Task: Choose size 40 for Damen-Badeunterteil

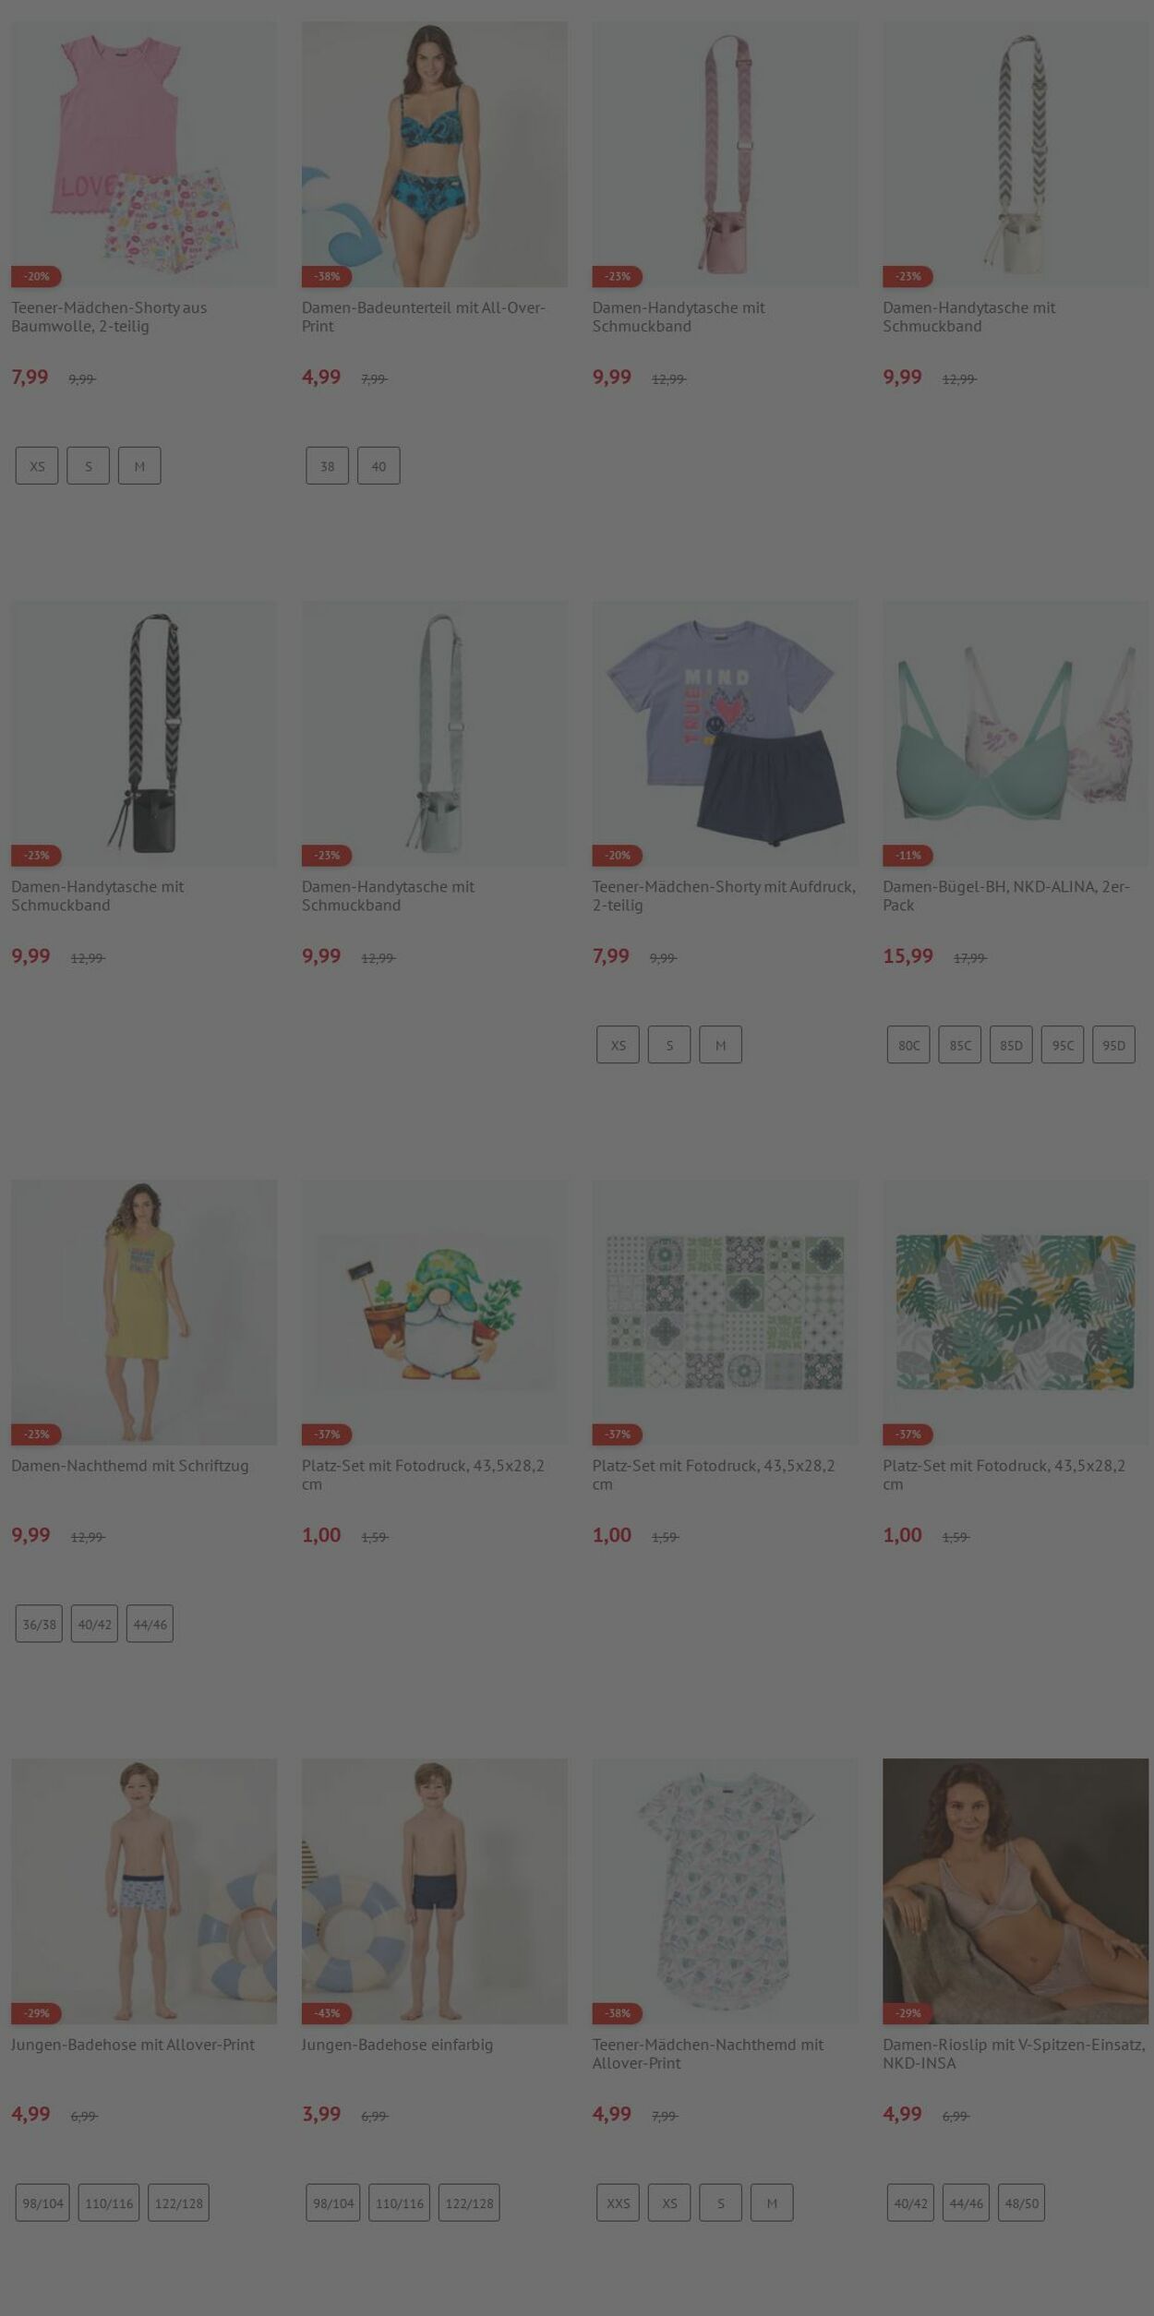Action: (379, 466)
